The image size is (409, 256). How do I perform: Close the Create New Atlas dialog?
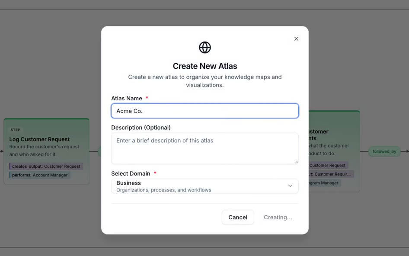coord(296,38)
